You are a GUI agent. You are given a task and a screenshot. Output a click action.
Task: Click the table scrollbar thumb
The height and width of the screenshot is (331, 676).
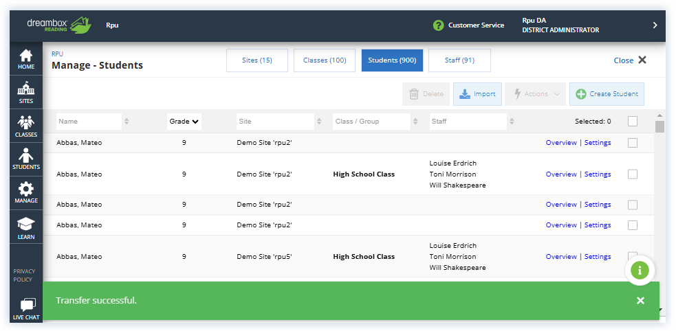pyautogui.click(x=659, y=126)
